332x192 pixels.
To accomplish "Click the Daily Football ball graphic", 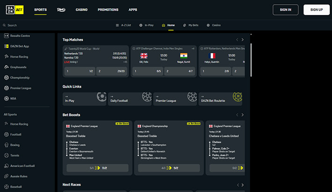I will coord(147,97).
